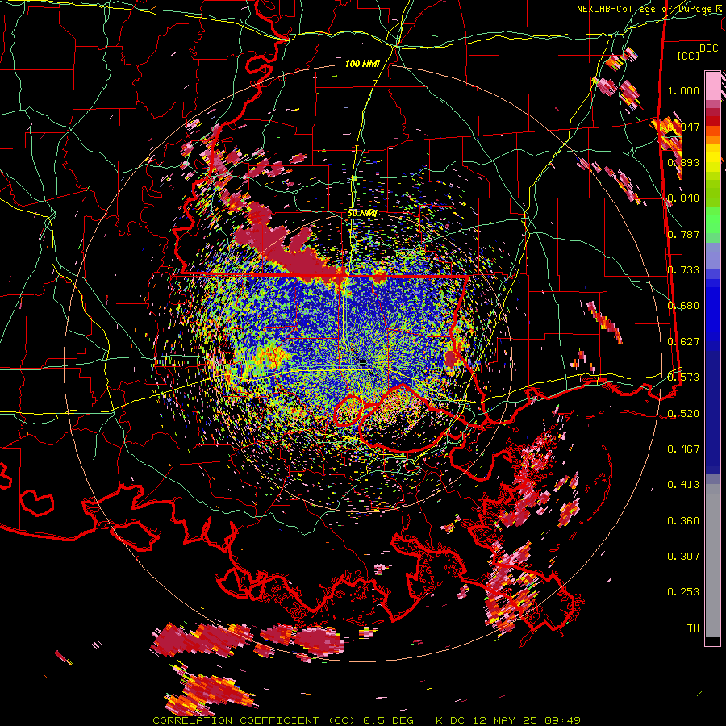The height and width of the screenshot is (726, 726).
Task: Click the 100 NMI range ring label
Action: coord(362,64)
